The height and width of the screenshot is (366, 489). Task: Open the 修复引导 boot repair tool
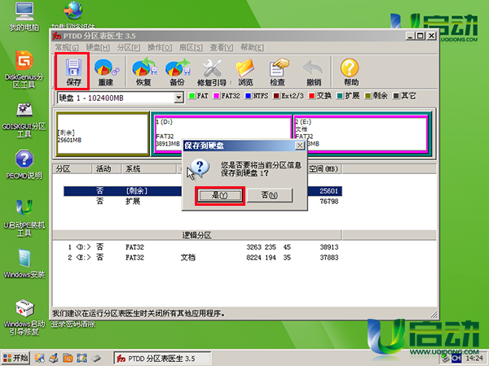[212, 70]
